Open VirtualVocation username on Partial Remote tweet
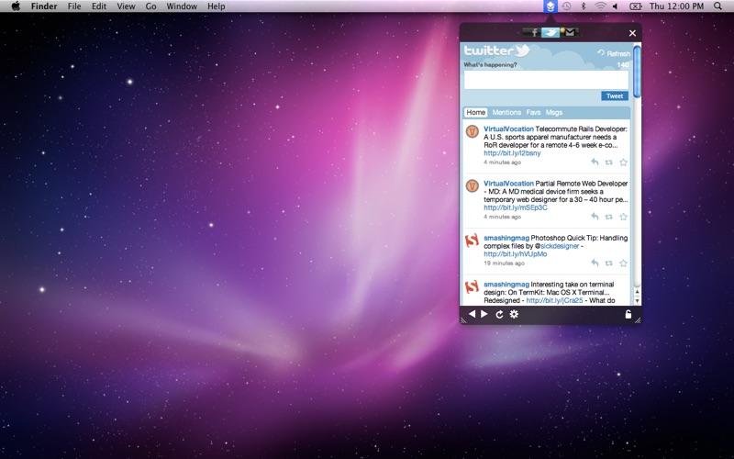Screen dimensions: 734x459 (508, 183)
